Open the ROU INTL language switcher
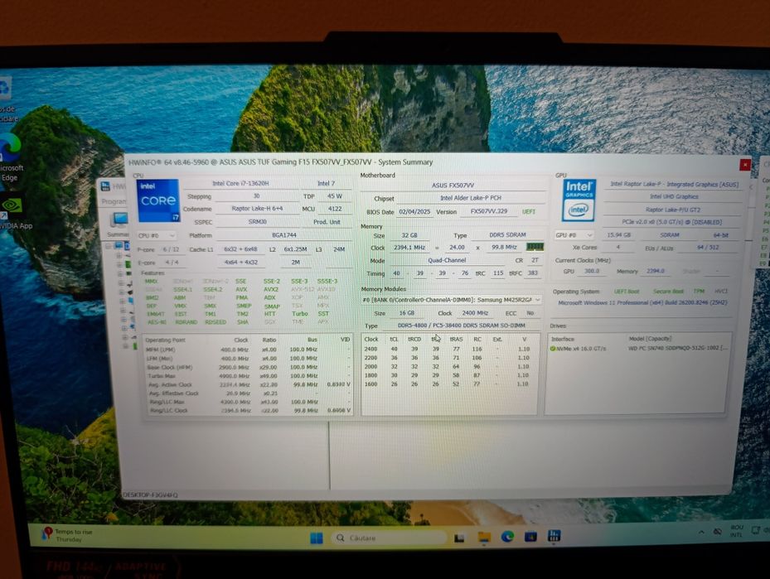The height and width of the screenshot is (579, 770). pos(736,531)
